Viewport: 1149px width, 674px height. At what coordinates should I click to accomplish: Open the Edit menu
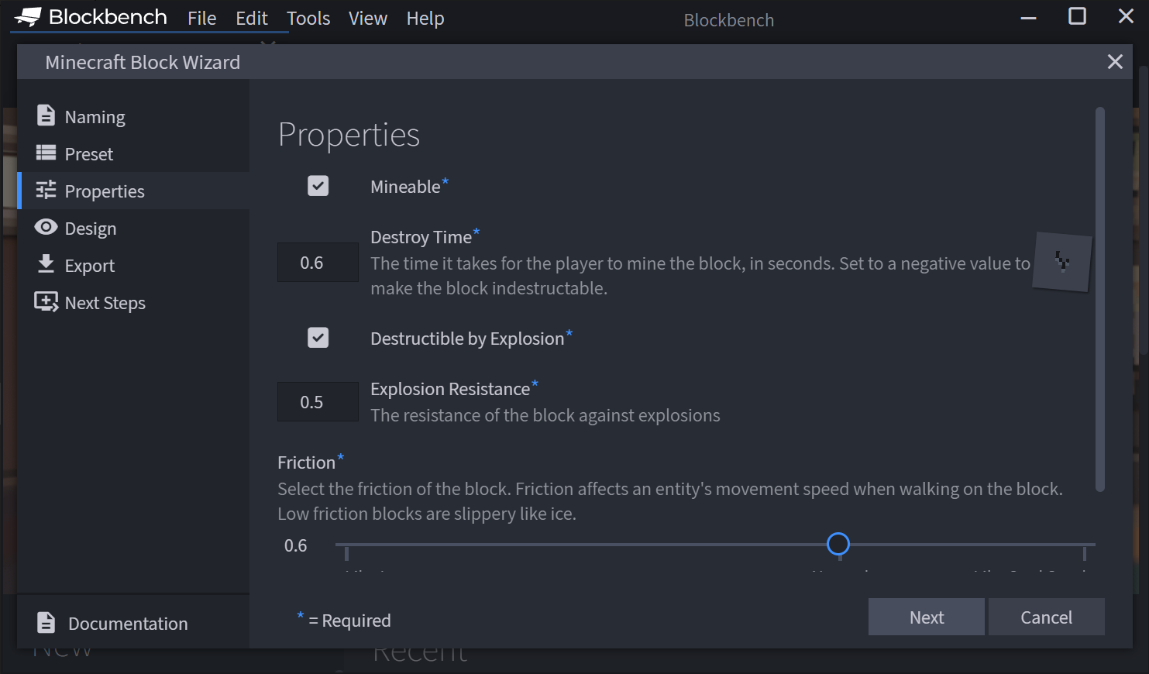(x=252, y=19)
